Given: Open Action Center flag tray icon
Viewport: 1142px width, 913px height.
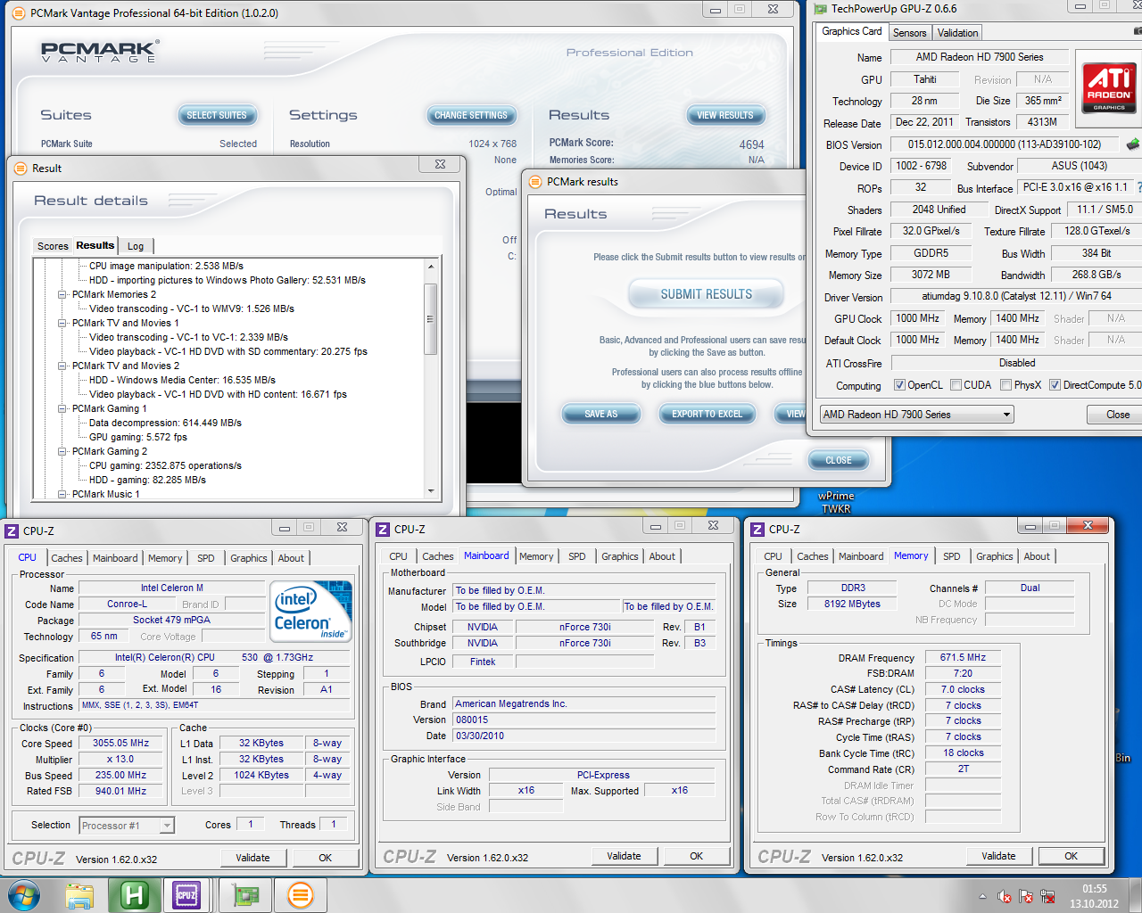Looking at the screenshot, I should tap(1026, 896).
